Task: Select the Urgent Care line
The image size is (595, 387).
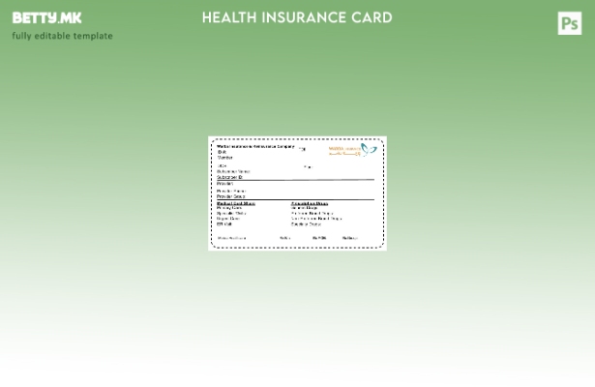Action: click(228, 218)
